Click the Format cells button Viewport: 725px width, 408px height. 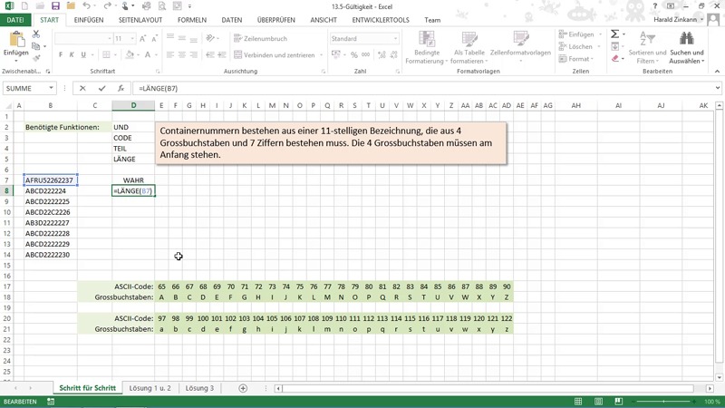576,59
